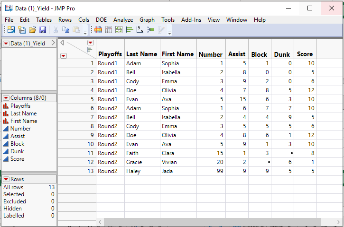Open the Graph menu
344x227 pixels.
click(147, 20)
